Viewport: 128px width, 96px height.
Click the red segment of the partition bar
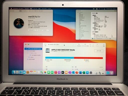click(88, 58)
